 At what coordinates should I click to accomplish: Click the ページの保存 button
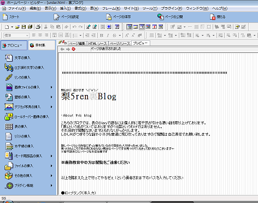119,17
